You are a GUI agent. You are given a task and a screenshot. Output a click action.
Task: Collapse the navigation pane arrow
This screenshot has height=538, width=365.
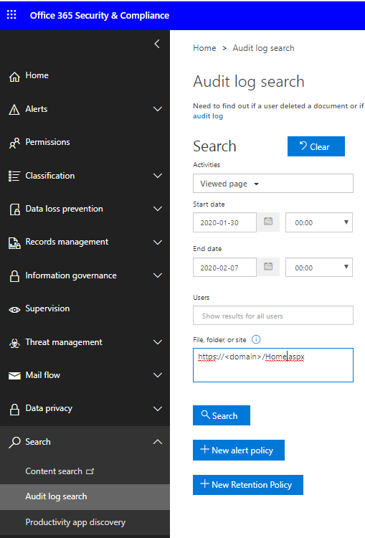pos(157,44)
